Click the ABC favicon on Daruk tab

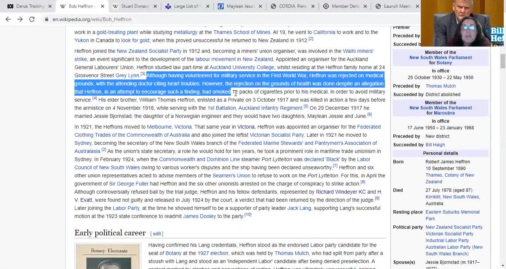pyautogui.click(x=10, y=6)
